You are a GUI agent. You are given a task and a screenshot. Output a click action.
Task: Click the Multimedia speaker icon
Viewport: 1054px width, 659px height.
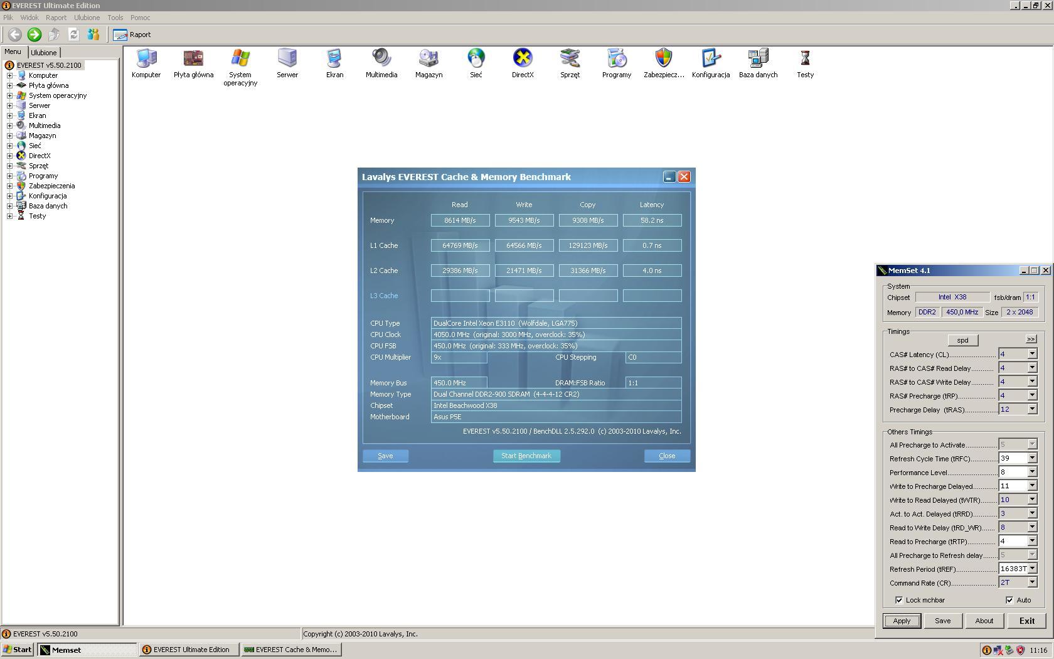pyautogui.click(x=381, y=59)
